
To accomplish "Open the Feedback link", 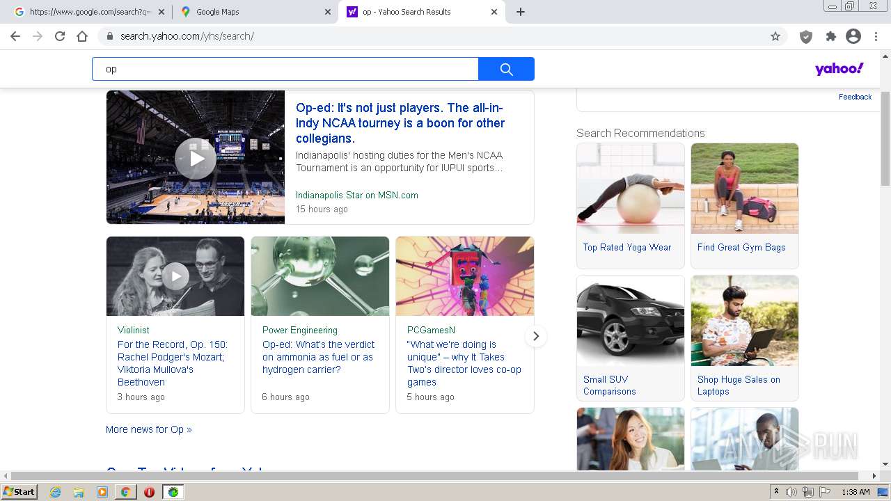I will tap(855, 97).
